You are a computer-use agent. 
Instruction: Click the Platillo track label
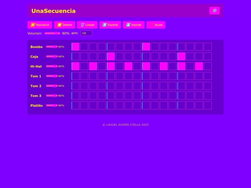(37, 105)
